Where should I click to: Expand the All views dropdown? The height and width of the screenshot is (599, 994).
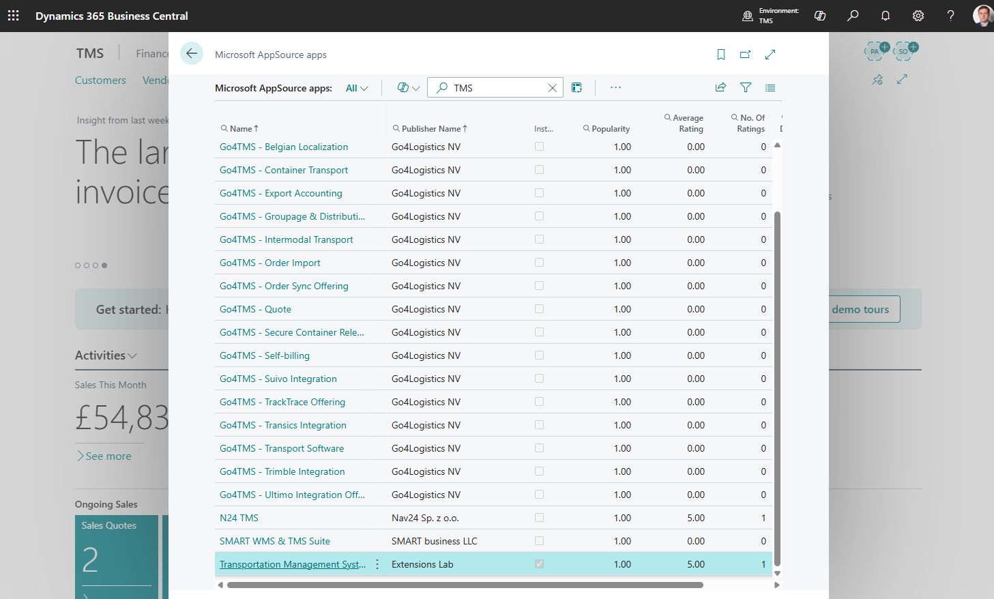coord(357,88)
